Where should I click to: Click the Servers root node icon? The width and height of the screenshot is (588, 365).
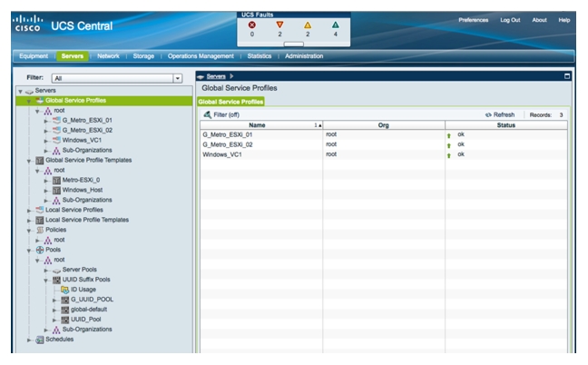[x=29, y=91]
